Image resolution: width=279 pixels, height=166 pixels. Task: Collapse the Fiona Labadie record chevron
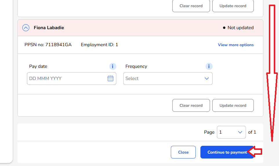point(26,28)
